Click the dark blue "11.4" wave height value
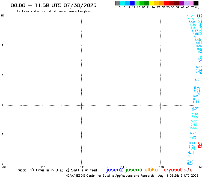The image size is (202, 178). [198, 61]
